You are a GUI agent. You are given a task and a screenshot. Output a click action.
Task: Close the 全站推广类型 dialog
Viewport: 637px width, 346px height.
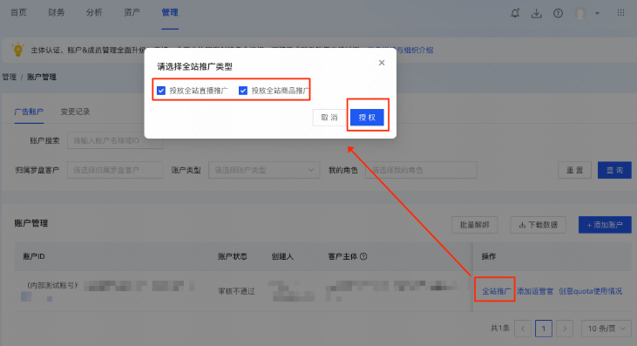[x=382, y=63]
